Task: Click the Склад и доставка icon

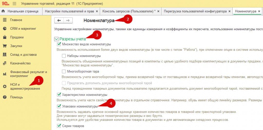Action: pos(5,55)
